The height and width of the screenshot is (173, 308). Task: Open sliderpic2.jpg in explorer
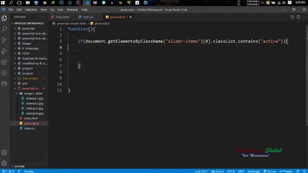tap(34, 103)
